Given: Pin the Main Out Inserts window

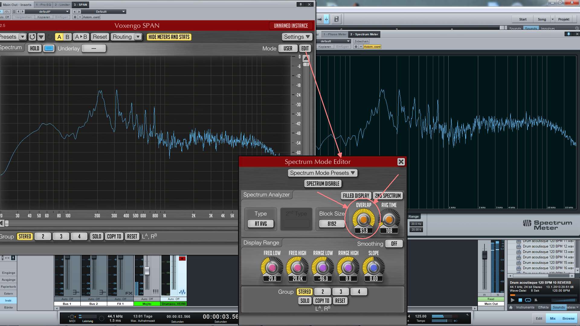Looking at the screenshot, I should click(x=301, y=5).
